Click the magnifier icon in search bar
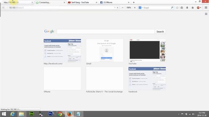Screen dimensions: 209x117 [x=172, y=8]
